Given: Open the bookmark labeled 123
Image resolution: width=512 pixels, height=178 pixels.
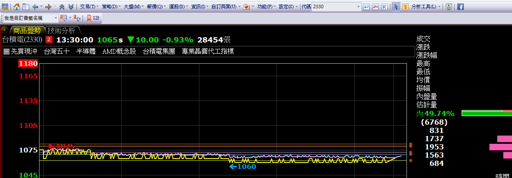Looking at the screenshot, I should point(93,18).
